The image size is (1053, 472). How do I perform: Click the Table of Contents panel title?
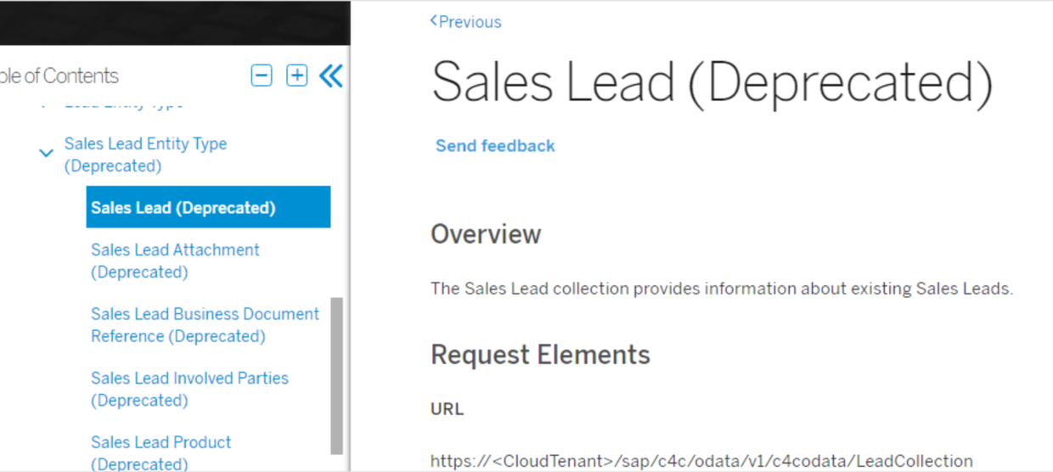coord(59,76)
